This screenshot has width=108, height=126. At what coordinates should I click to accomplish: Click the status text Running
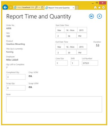pyautogui.click(x=10, y=52)
